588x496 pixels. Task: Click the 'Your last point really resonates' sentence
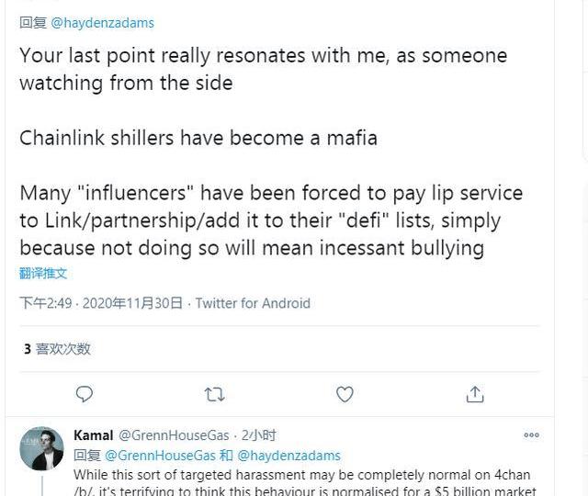pos(263,69)
